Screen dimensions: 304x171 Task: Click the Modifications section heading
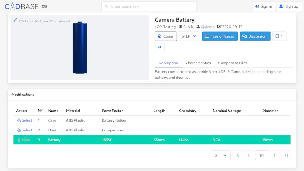(x=23, y=94)
